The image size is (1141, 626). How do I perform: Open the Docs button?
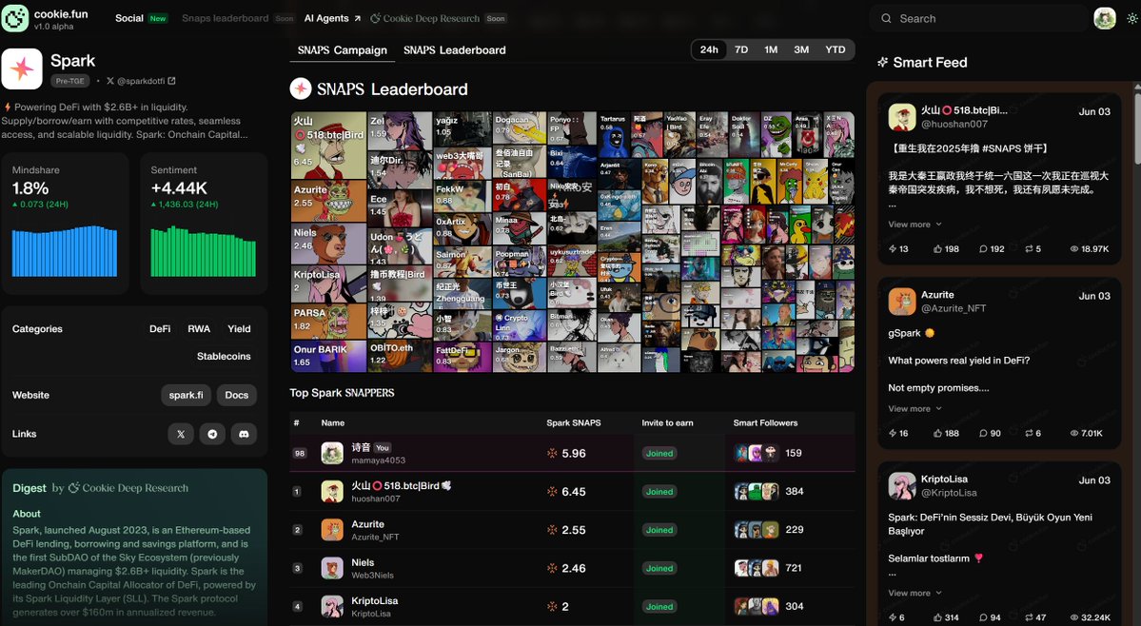[237, 396]
